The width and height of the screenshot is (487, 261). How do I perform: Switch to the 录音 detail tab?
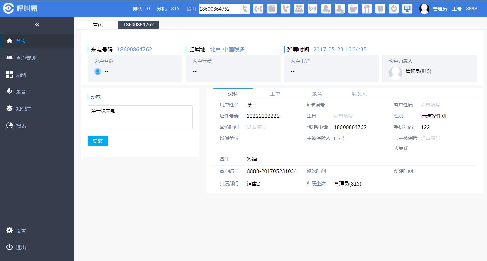point(317,94)
